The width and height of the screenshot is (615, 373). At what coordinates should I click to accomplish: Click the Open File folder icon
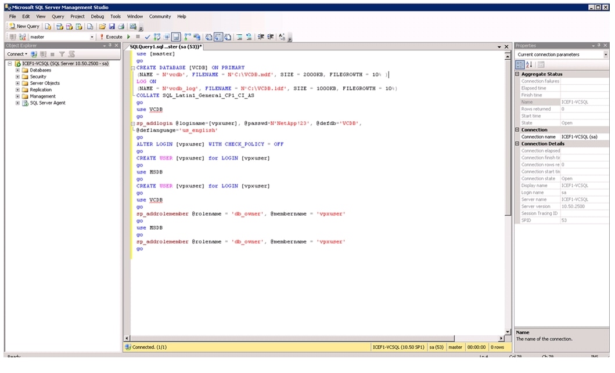coord(102,26)
